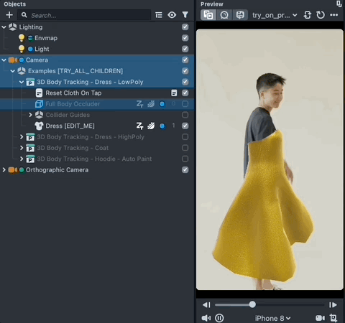Viewport: 345px width, 323px height.
Task: Enable the Full Body Occluder checkbox
Action: click(185, 104)
